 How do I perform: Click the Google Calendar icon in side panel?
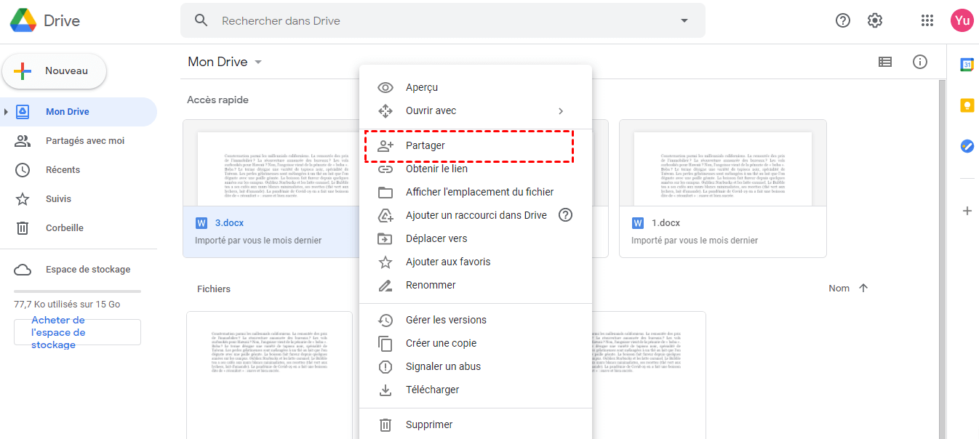tap(967, 65)
